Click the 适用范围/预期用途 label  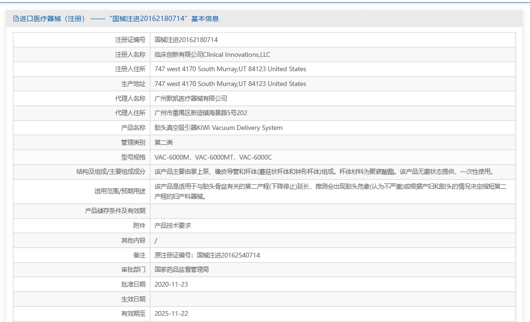coord(120,192)
